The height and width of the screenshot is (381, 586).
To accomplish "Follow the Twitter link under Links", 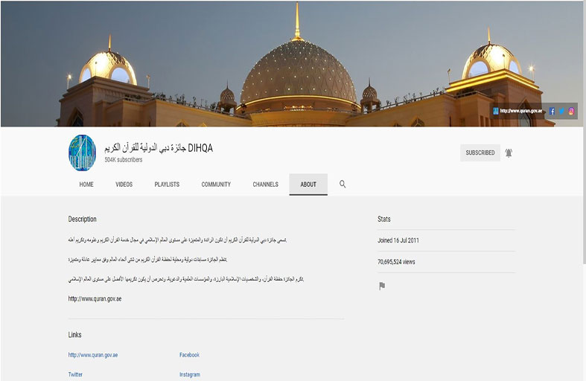I will (x=75, y=374).
